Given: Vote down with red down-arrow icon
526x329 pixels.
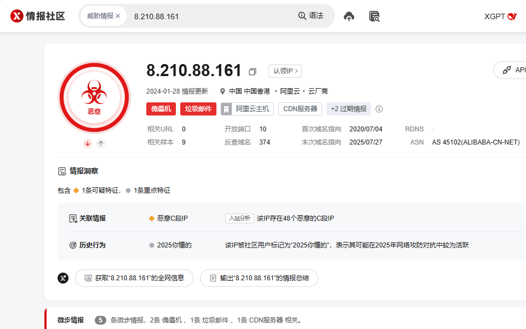Looking at the screenshot, I should pyautogui.click(x=88, y=143).
